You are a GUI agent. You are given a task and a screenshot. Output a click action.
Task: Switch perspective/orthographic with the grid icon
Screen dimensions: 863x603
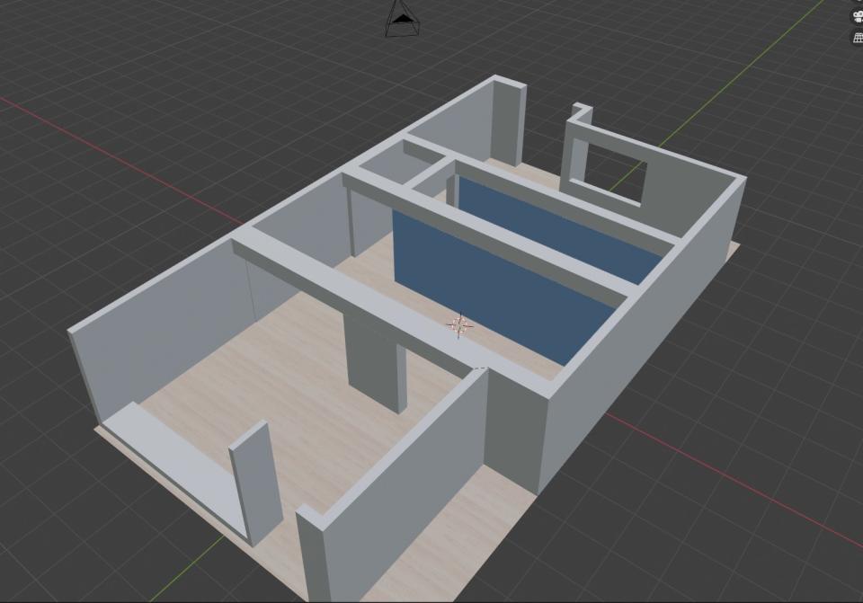857,37
